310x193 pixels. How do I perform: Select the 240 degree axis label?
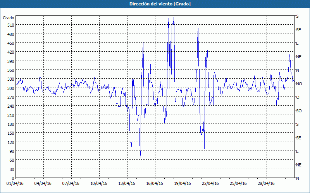click(10, 106)
